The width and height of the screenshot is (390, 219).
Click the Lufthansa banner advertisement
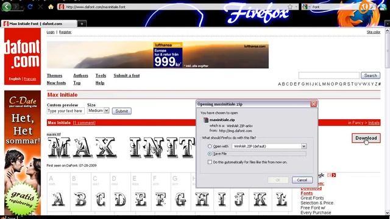(x=158, y=55)
